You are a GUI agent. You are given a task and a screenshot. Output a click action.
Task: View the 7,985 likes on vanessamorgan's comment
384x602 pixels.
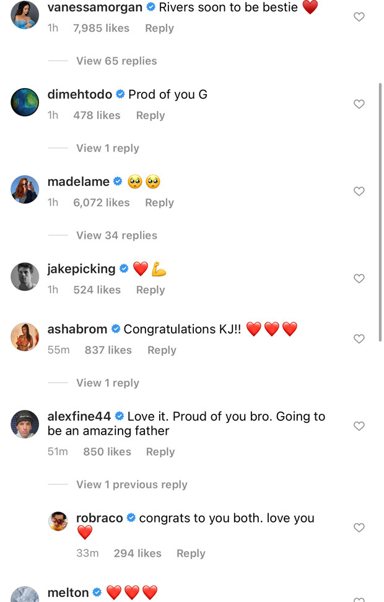(102, 29)
